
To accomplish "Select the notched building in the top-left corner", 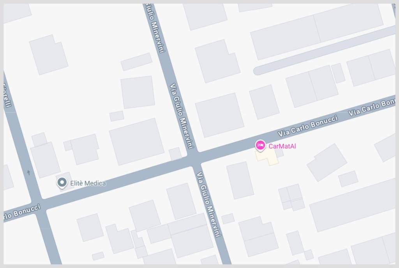I will point(49,54).
